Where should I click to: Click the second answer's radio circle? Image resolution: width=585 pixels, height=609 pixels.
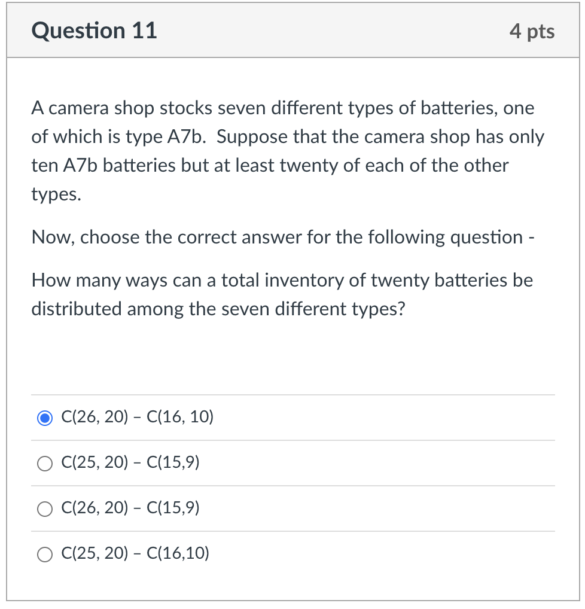tap(44, 463)
